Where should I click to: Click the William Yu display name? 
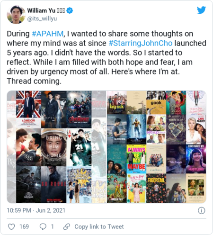point(41,10)
